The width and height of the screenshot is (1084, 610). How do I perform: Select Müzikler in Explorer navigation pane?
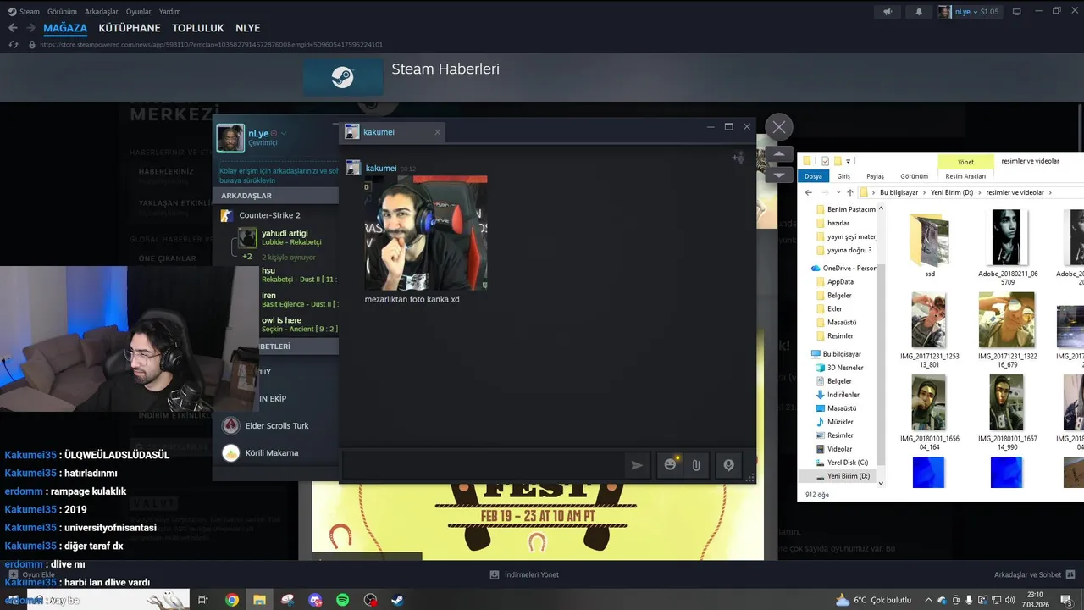point(840,422)
